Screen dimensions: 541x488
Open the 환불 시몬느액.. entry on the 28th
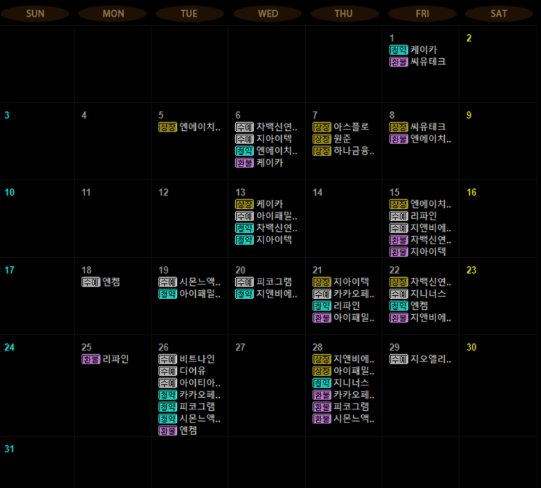[343, 419]
